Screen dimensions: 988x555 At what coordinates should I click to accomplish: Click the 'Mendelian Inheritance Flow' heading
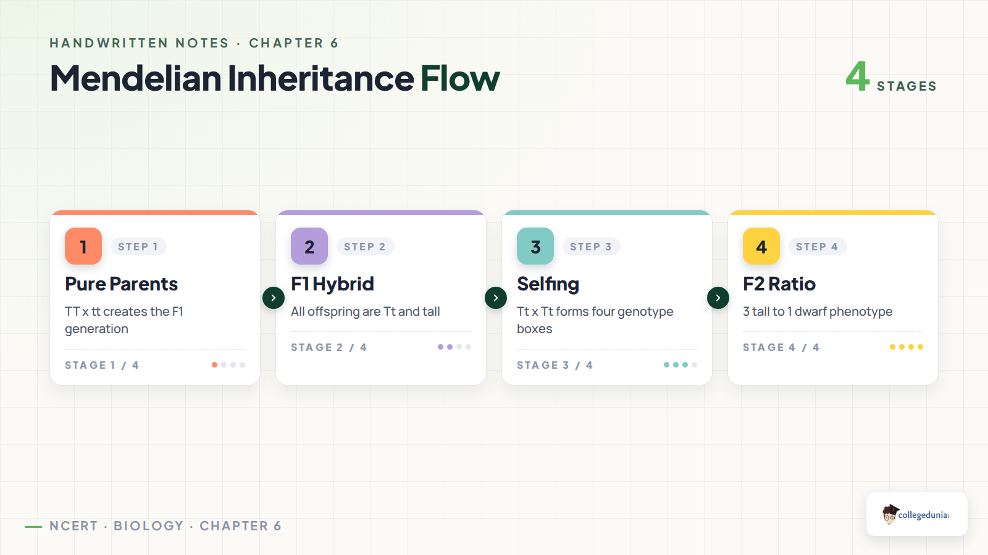[x=275, y=78]
